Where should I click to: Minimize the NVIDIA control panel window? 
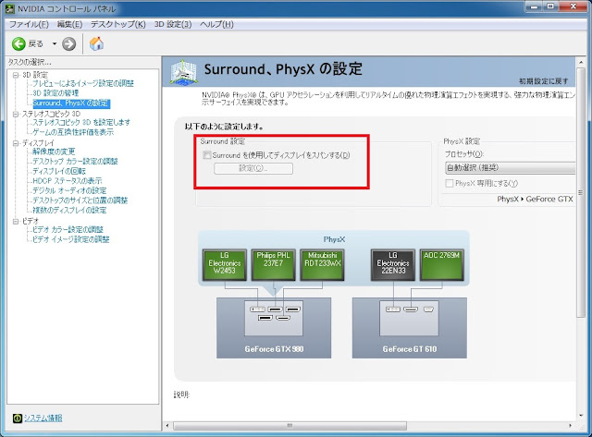[534, 6]
